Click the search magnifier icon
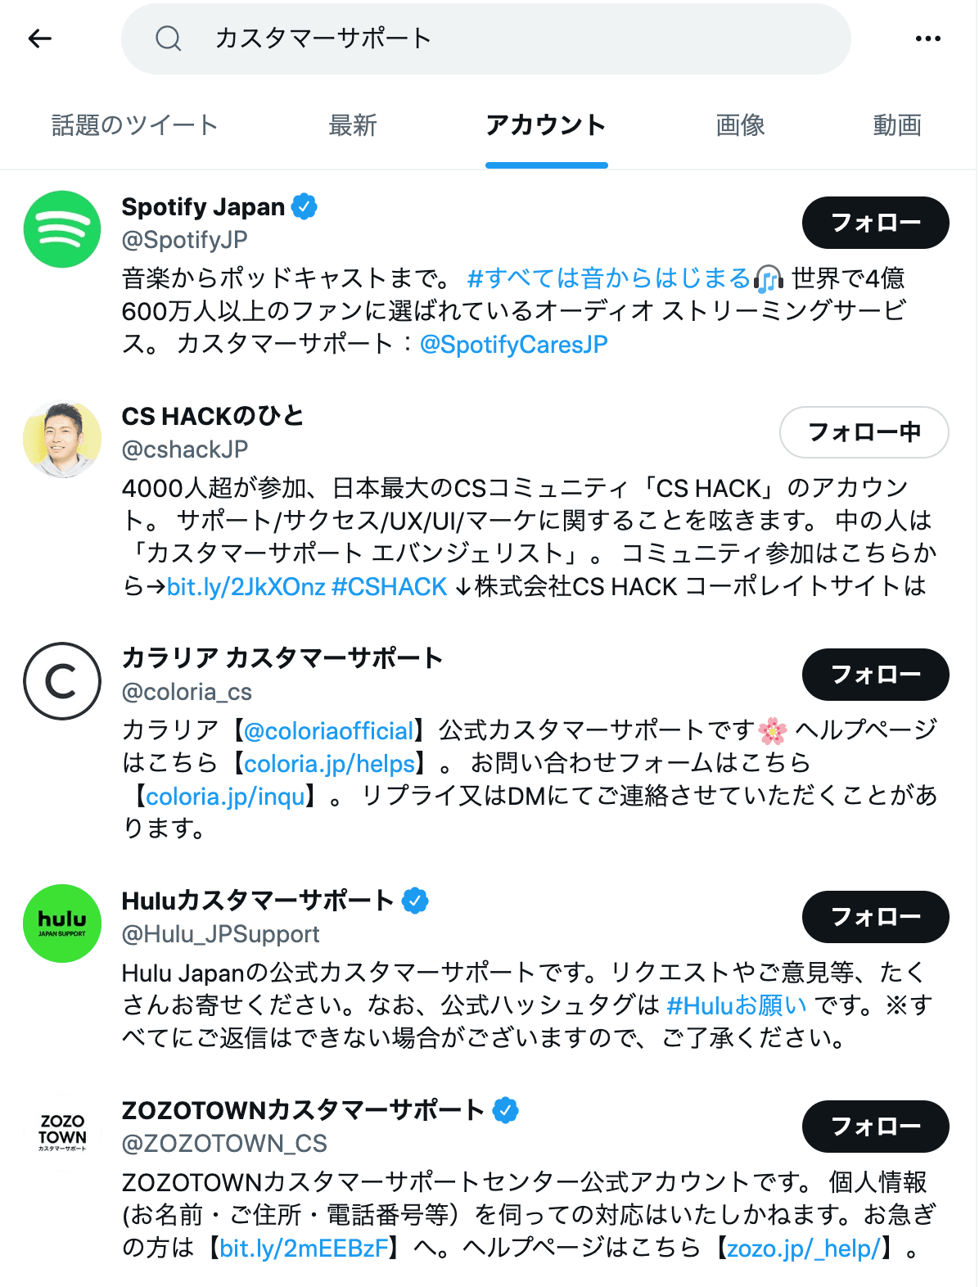The image size is (979, 1287). point(169,38)
